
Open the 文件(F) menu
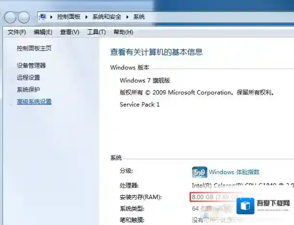(x=16, y=32)
